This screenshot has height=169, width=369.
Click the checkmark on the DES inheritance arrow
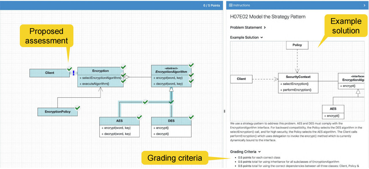(172, 102)
